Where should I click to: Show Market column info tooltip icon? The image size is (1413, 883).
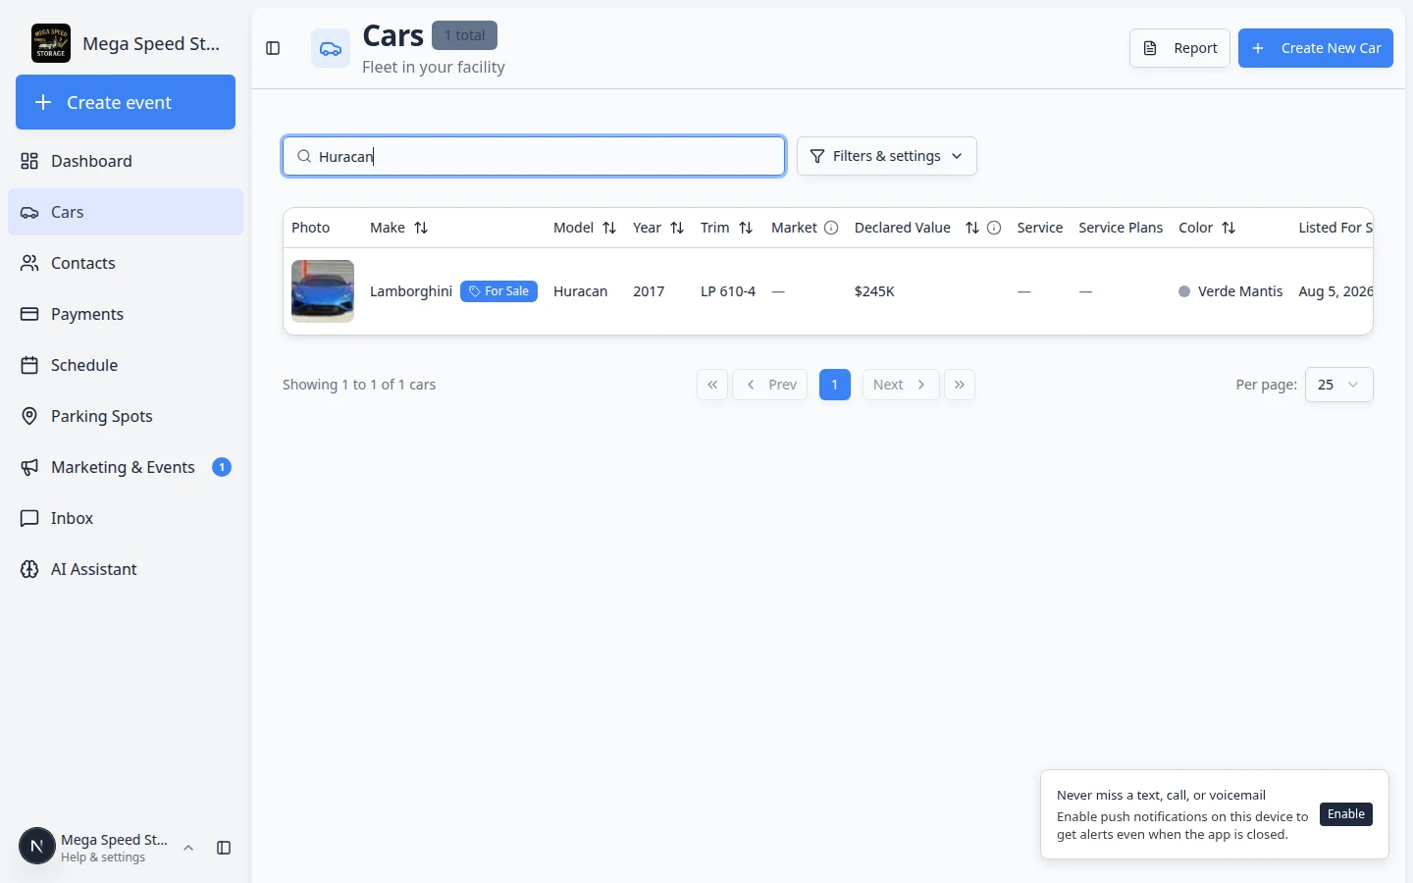[831, 228]
